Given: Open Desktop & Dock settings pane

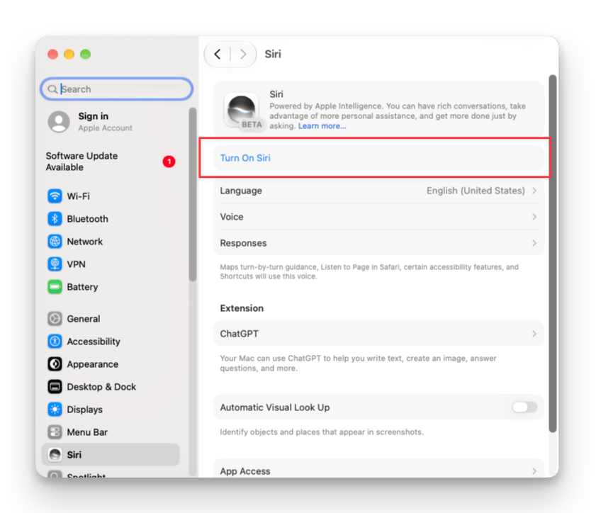Looking at the screenshot, I should pyautogui.click(x=111, y=387).
